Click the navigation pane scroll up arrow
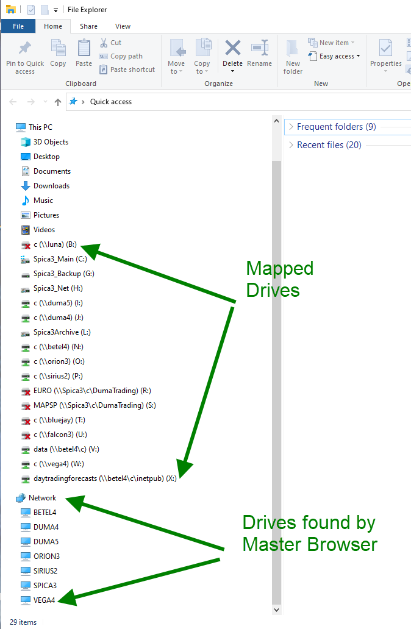Viewport: 411px width, 629px height. point(276,120)
